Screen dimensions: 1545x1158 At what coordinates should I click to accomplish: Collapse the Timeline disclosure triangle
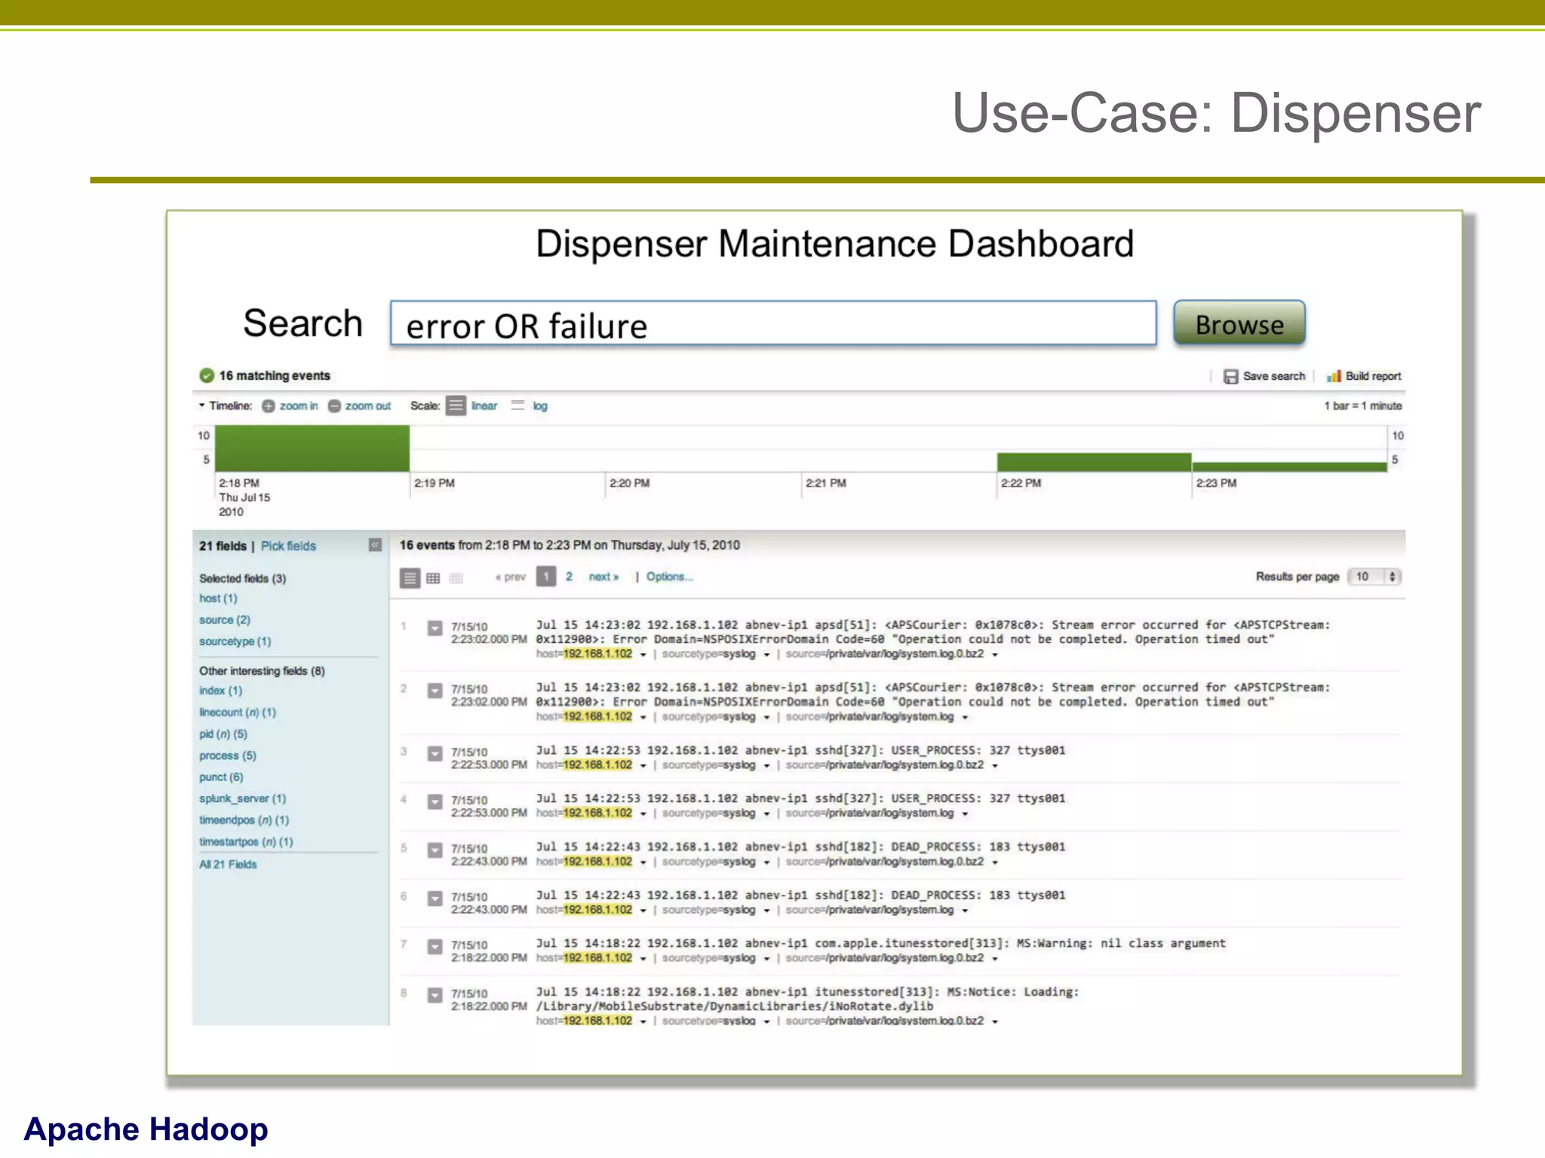[x=201, y=405]
